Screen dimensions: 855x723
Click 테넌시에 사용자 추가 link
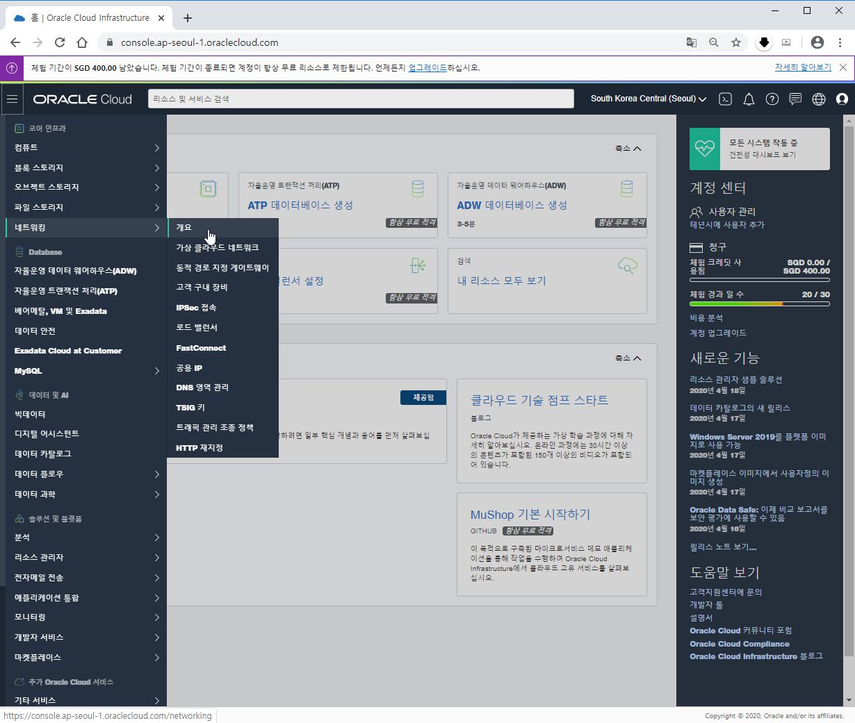[x=727, y=225]
